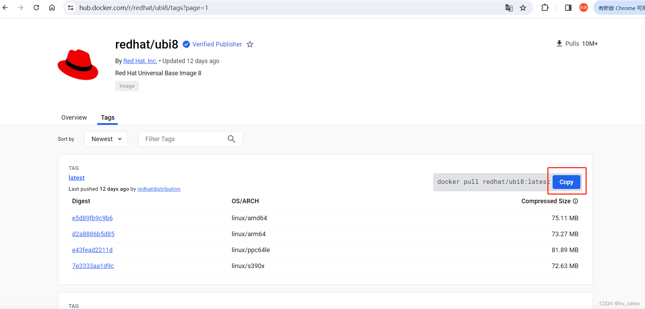645x309 pixels.
Task: Select the Tags tab
Action: 108,118
